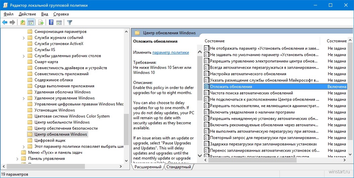354x178 pixels.
Task: Click the Forward arrow toolbar icon
Action: click(x=12, y=23)
